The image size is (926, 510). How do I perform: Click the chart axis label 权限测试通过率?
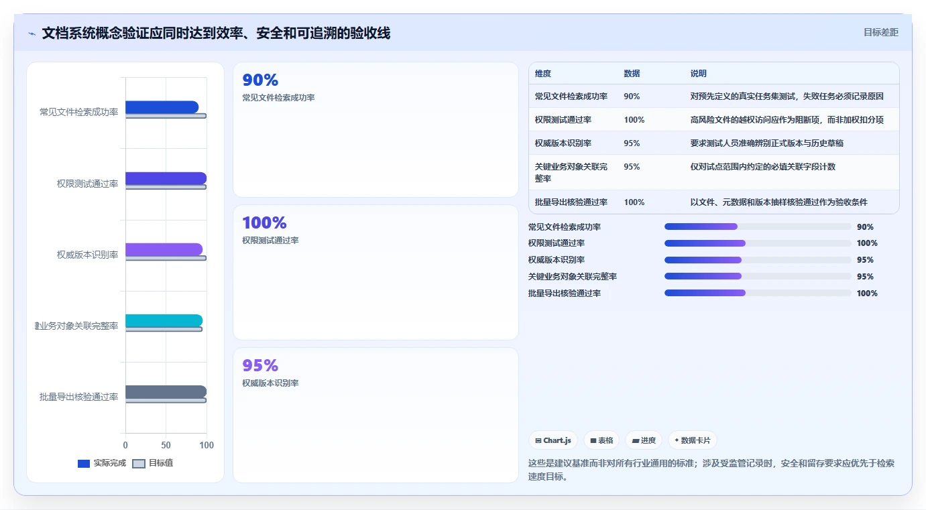(88, 184)
